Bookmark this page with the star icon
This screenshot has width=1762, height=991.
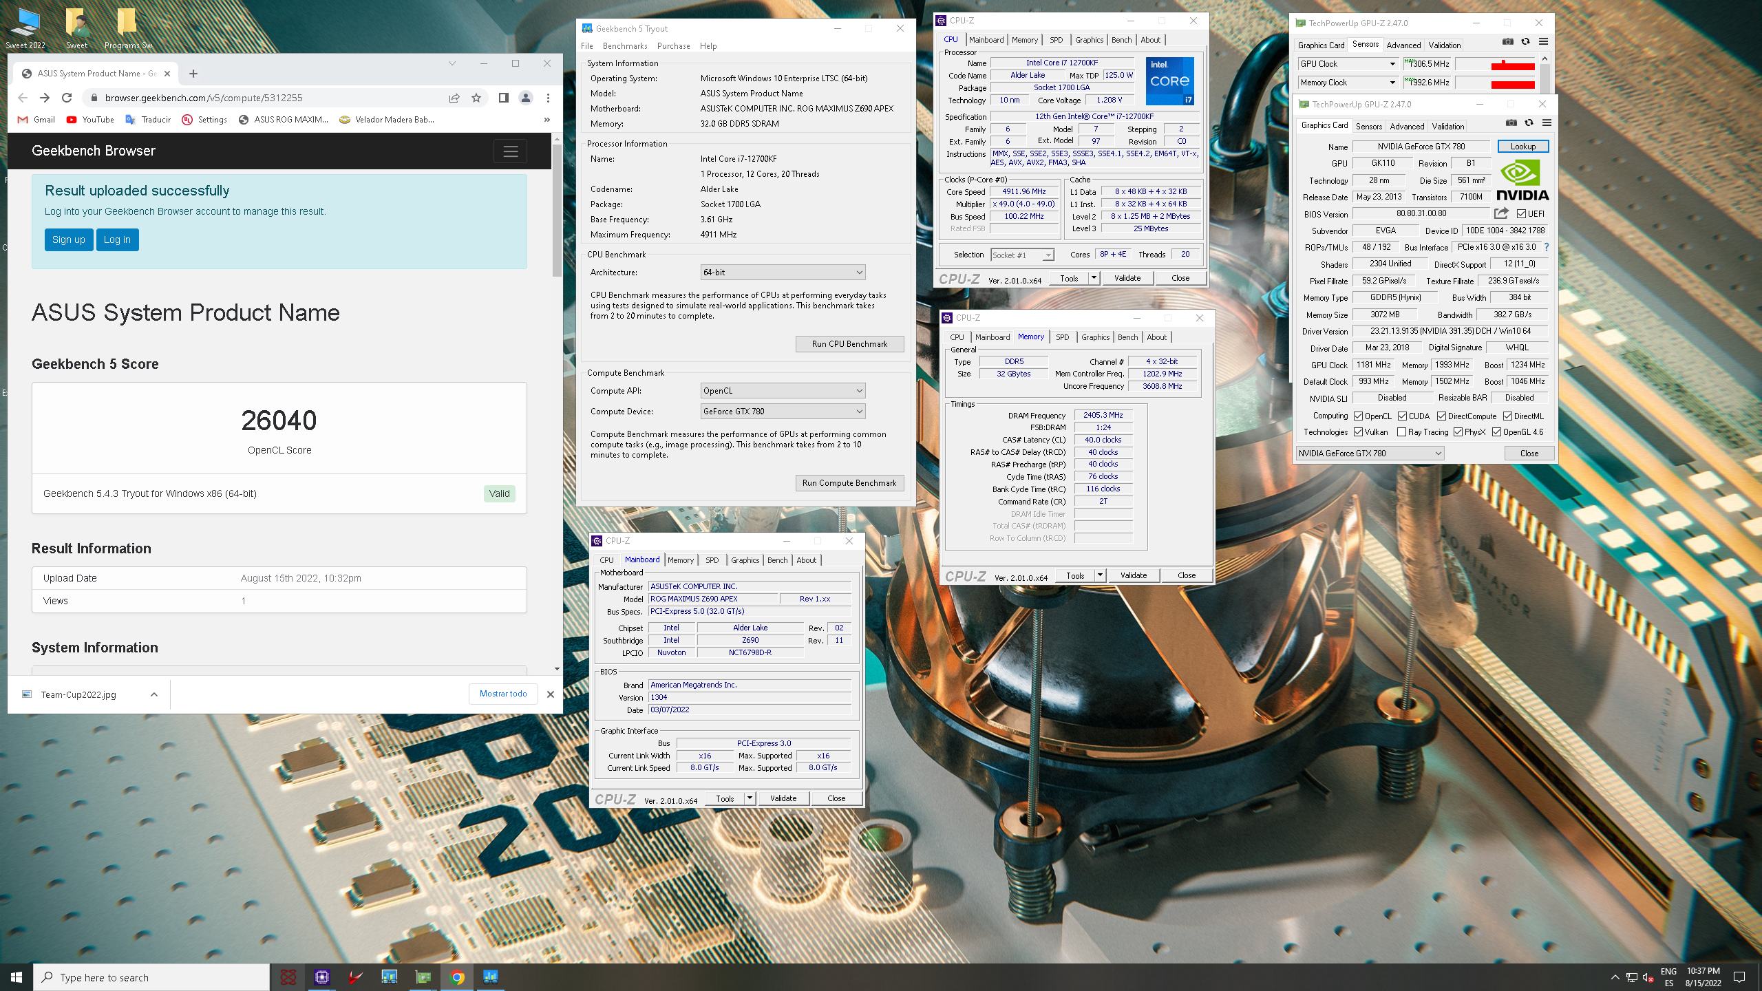tap(476, 98)
